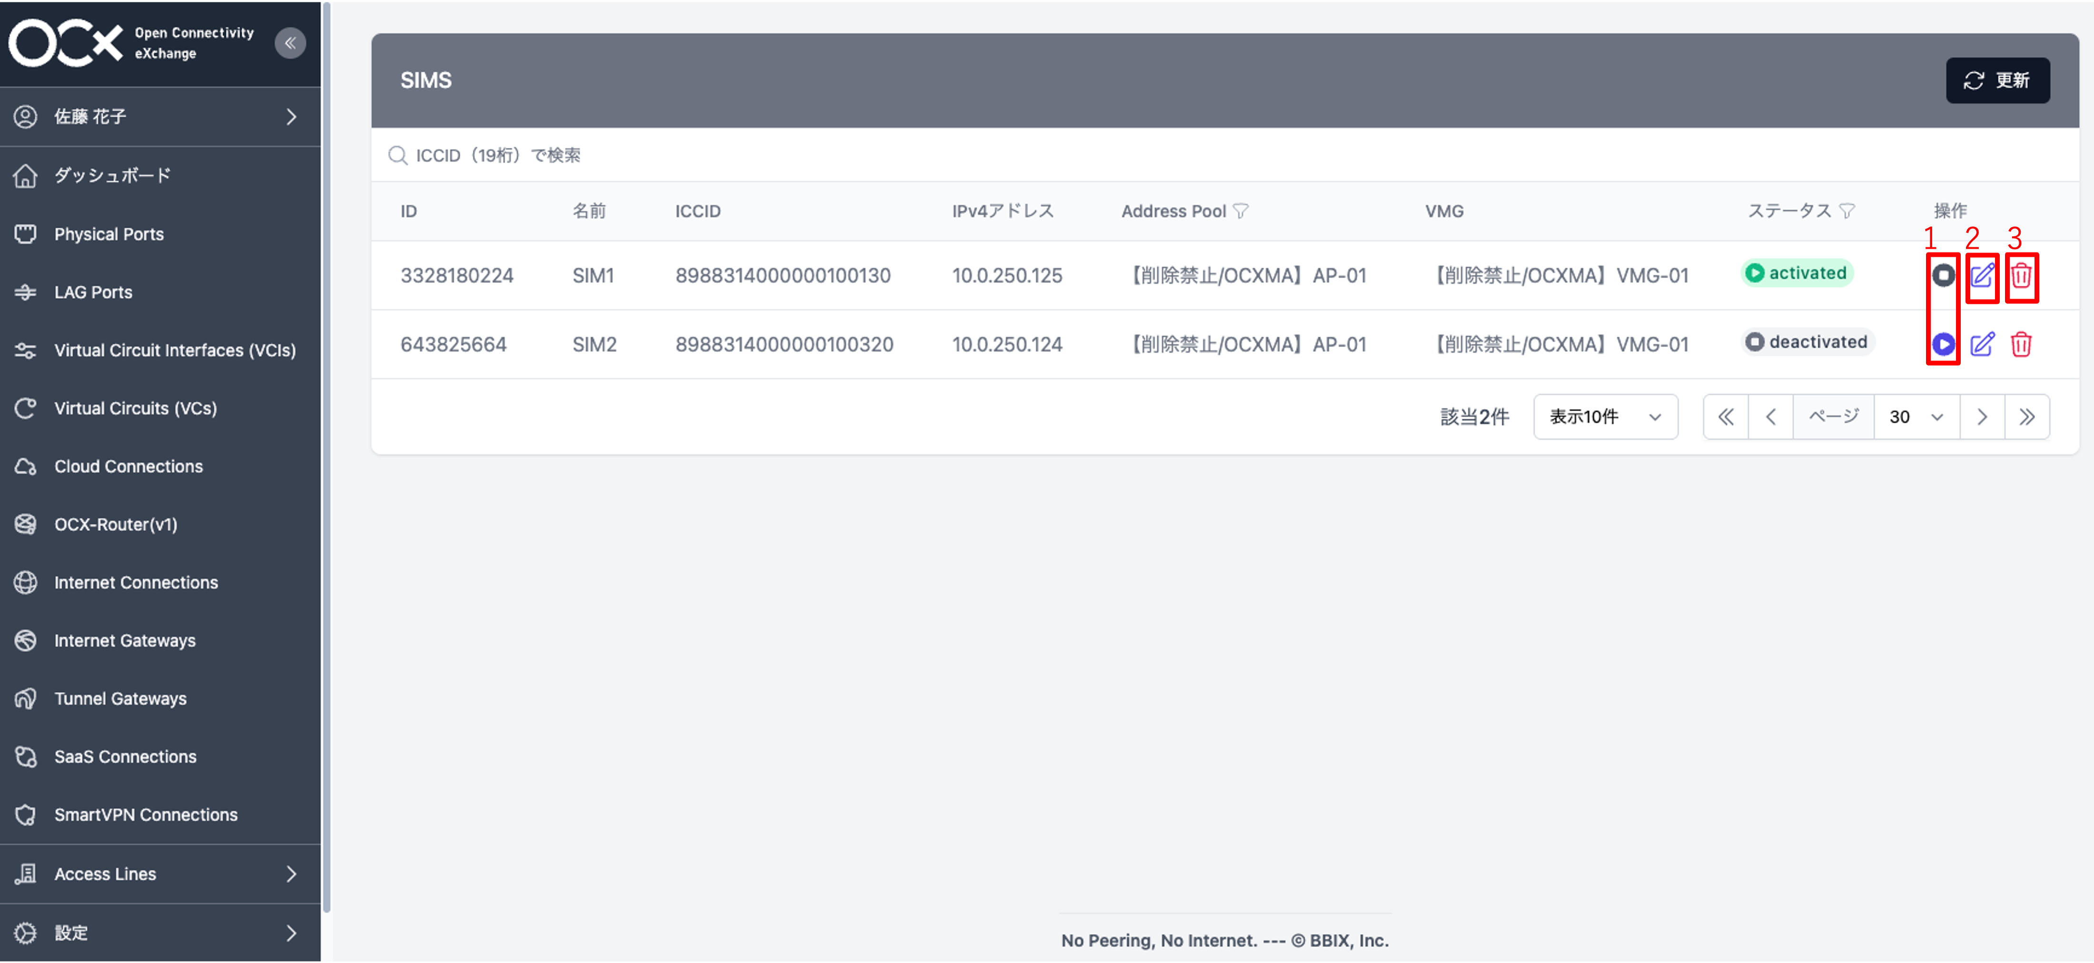
Task: Click the VMG column header
Action: point(1444,211)
